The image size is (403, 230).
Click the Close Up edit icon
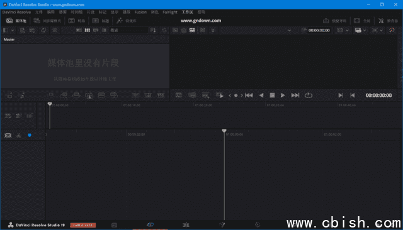89,96
